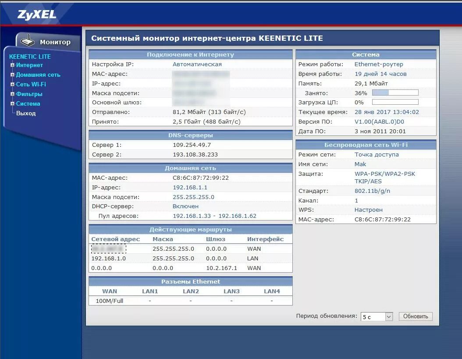Click the KEENETIC LITE sidebar heading
The height and width of the screenshot is (359, 462).
[30, 57]
